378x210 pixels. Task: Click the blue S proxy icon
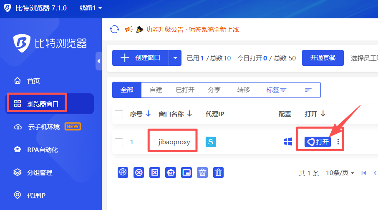tap(211, 142)
